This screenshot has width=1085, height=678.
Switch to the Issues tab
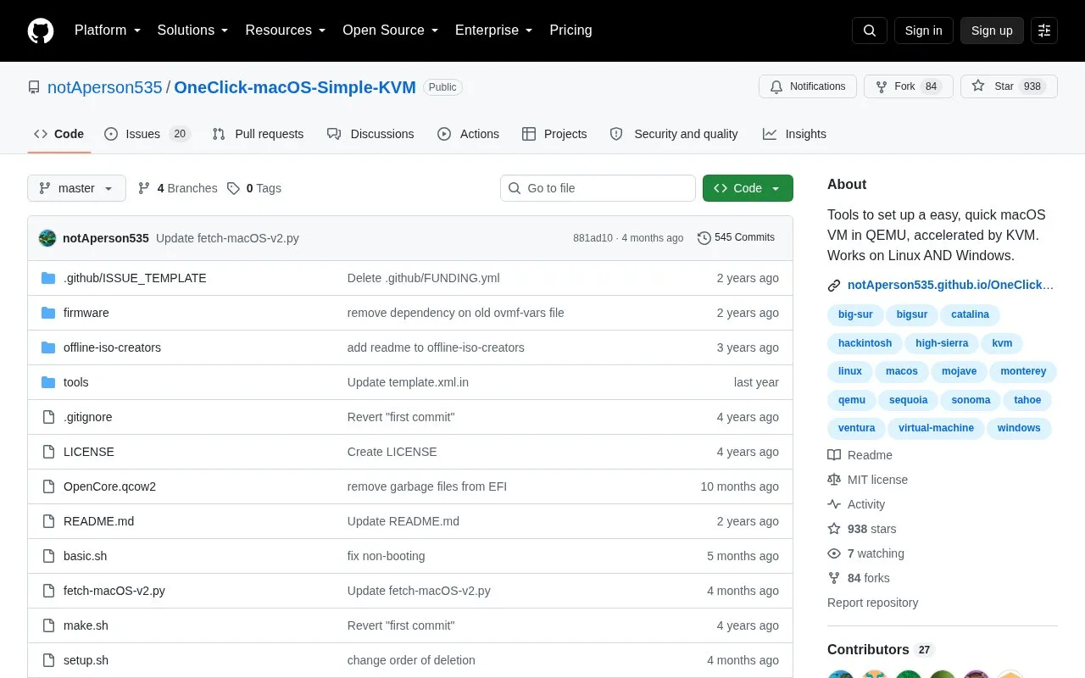click(x=147, y=134)
